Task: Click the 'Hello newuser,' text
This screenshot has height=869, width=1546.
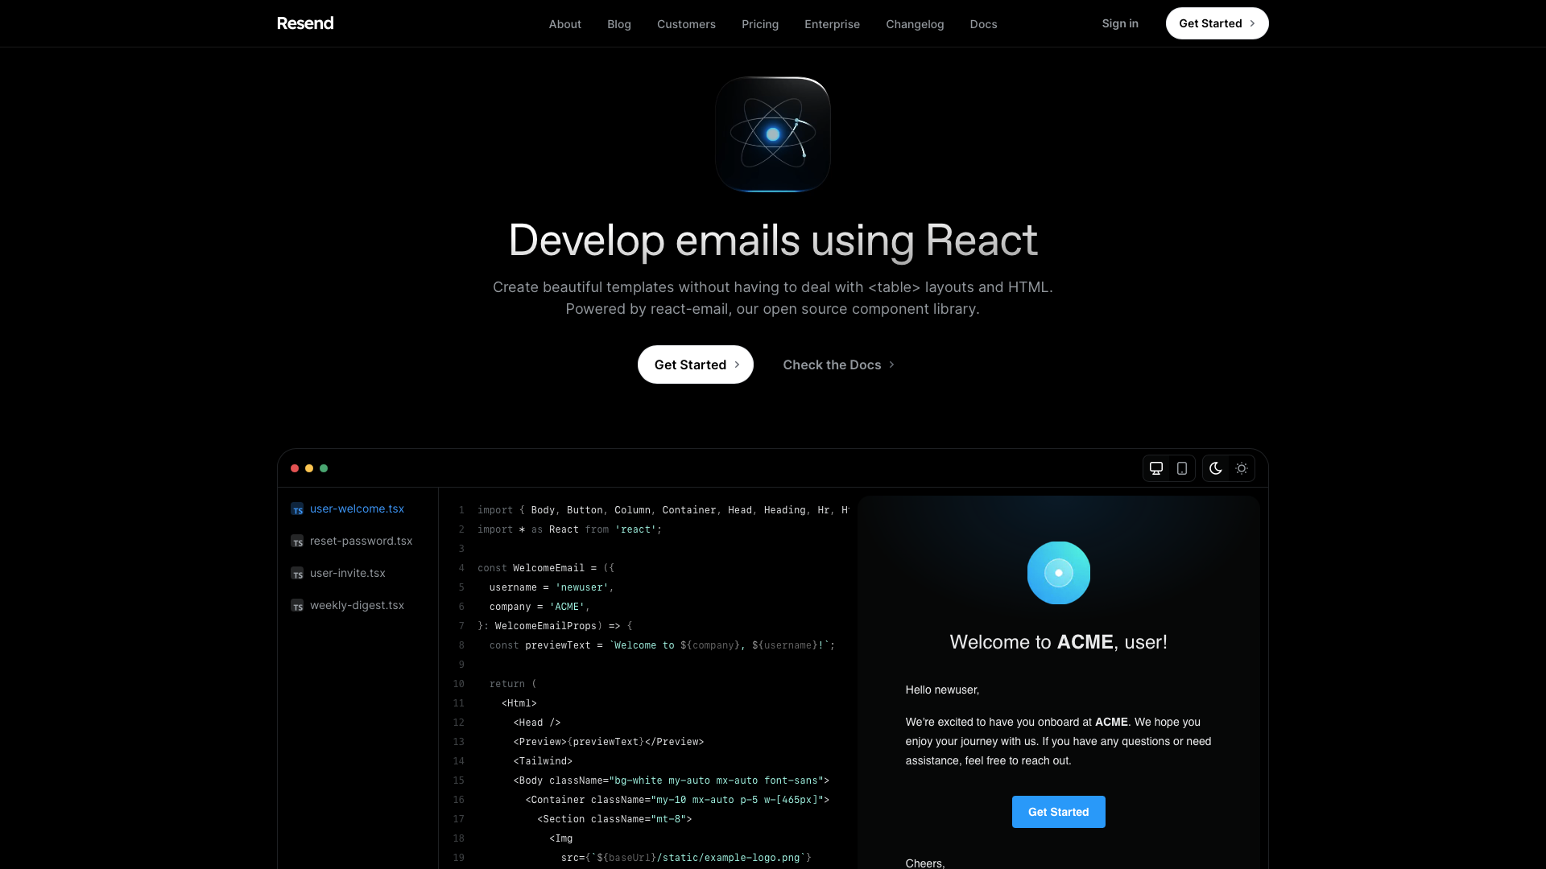Action: pyautogui.click(x=942, y=690)
